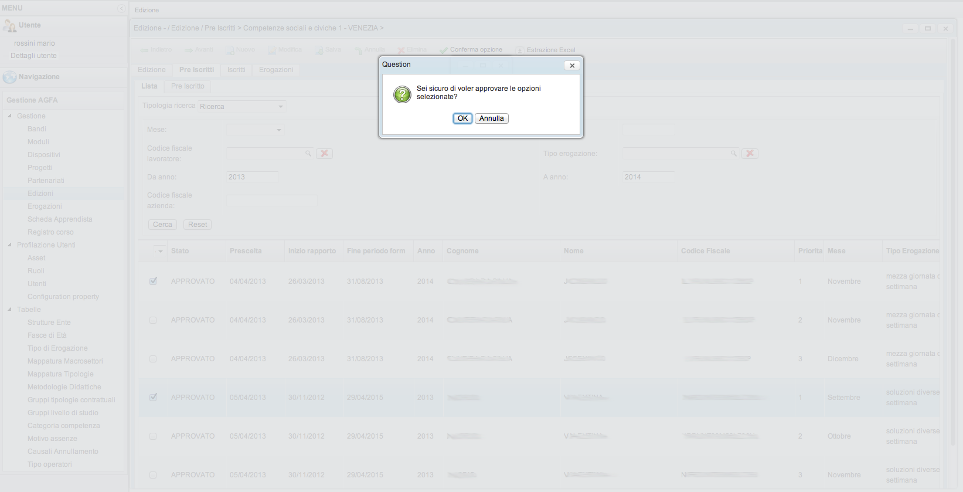Uncheck the first APPROVATO row checkbox

[153, 281]
